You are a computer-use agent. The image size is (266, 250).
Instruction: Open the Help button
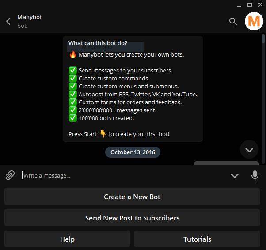coord(67,239)
